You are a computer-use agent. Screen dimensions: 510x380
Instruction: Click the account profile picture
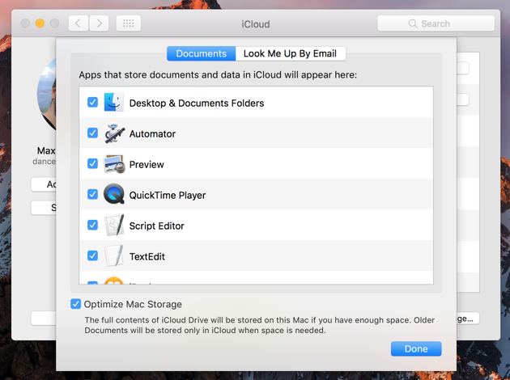click(x=46, y=94)
